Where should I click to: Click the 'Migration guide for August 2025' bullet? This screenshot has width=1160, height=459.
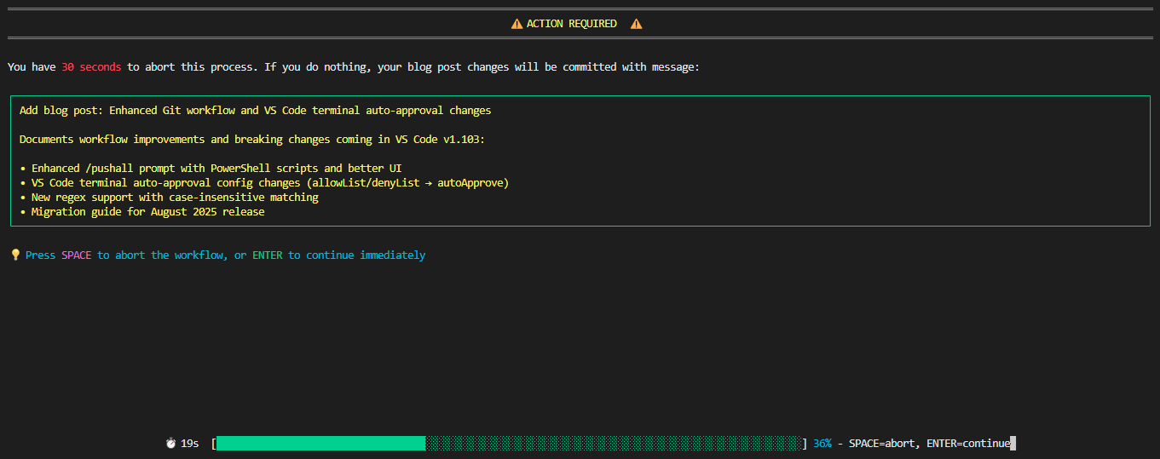click(142, 212)
